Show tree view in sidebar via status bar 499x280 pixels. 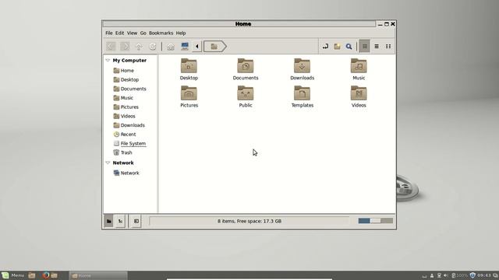(121, 221)
